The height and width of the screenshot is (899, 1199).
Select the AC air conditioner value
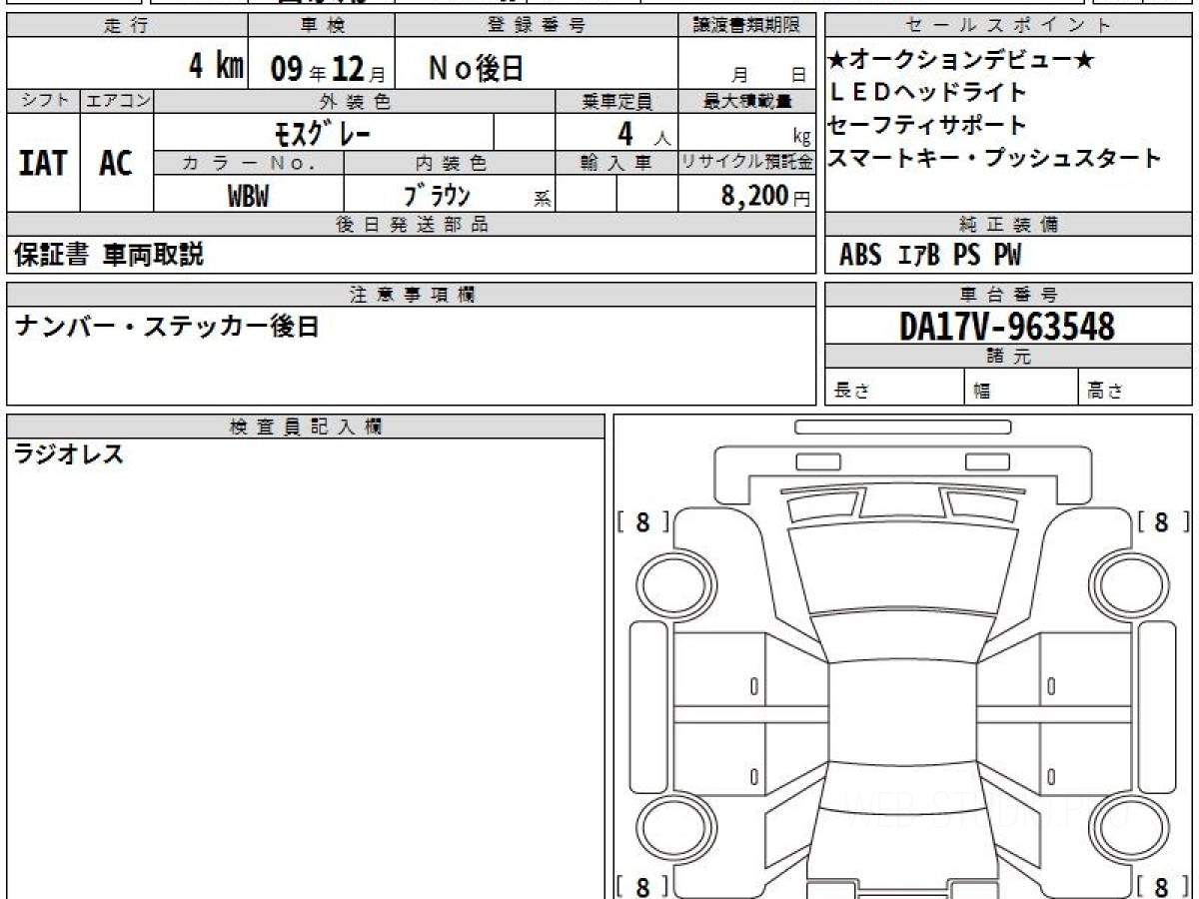[116, 163]
